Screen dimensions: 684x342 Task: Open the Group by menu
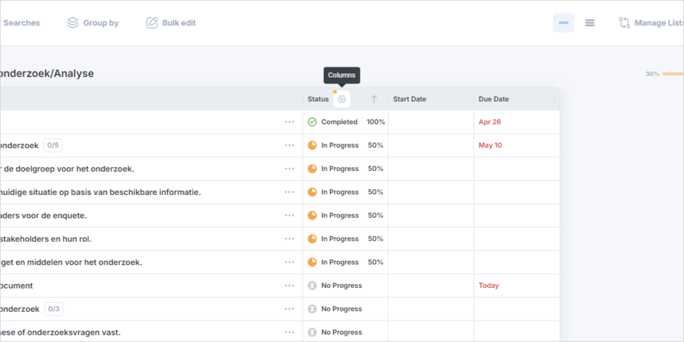tap(93, 23)
